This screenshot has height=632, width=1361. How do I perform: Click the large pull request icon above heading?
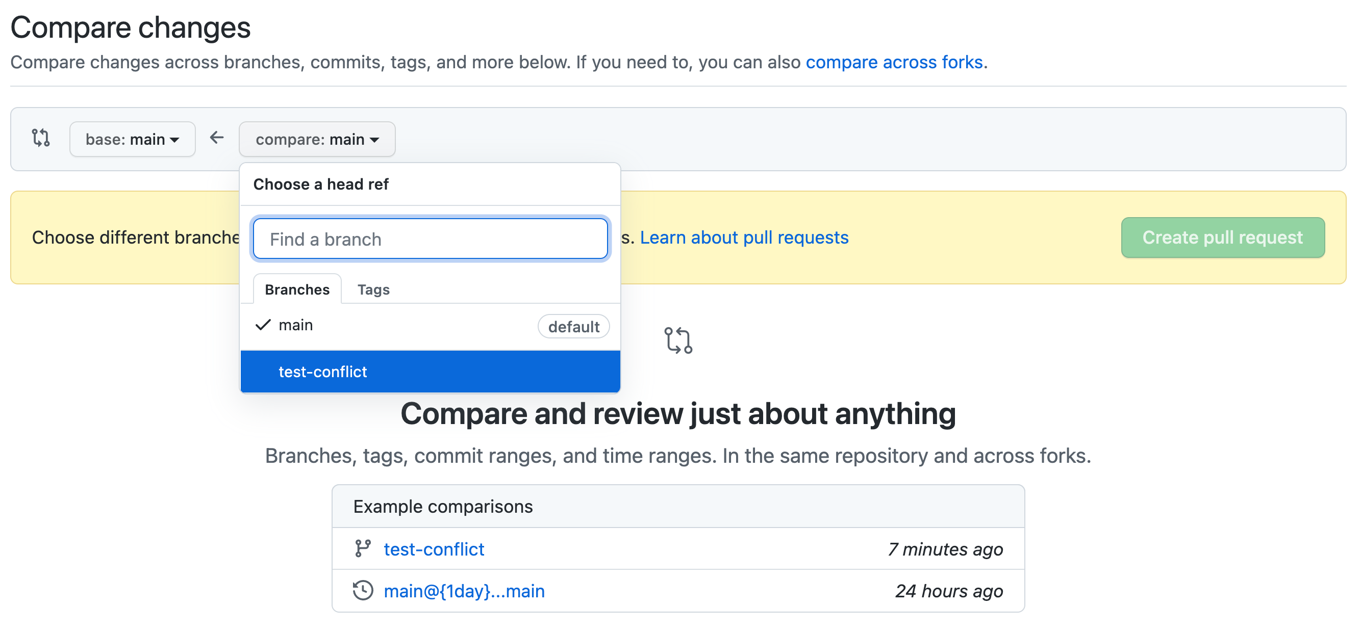[x=678, y=340]
